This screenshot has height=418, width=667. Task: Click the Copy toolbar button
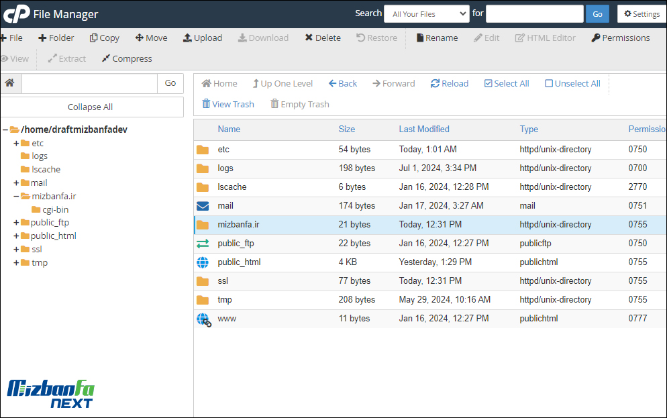pos(105,38)
